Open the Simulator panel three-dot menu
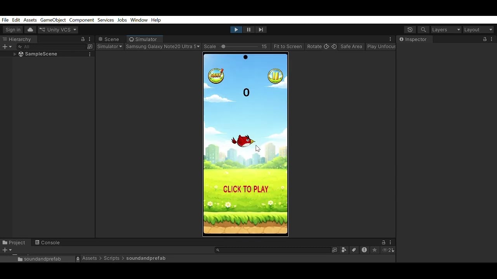 pos(391,39)
